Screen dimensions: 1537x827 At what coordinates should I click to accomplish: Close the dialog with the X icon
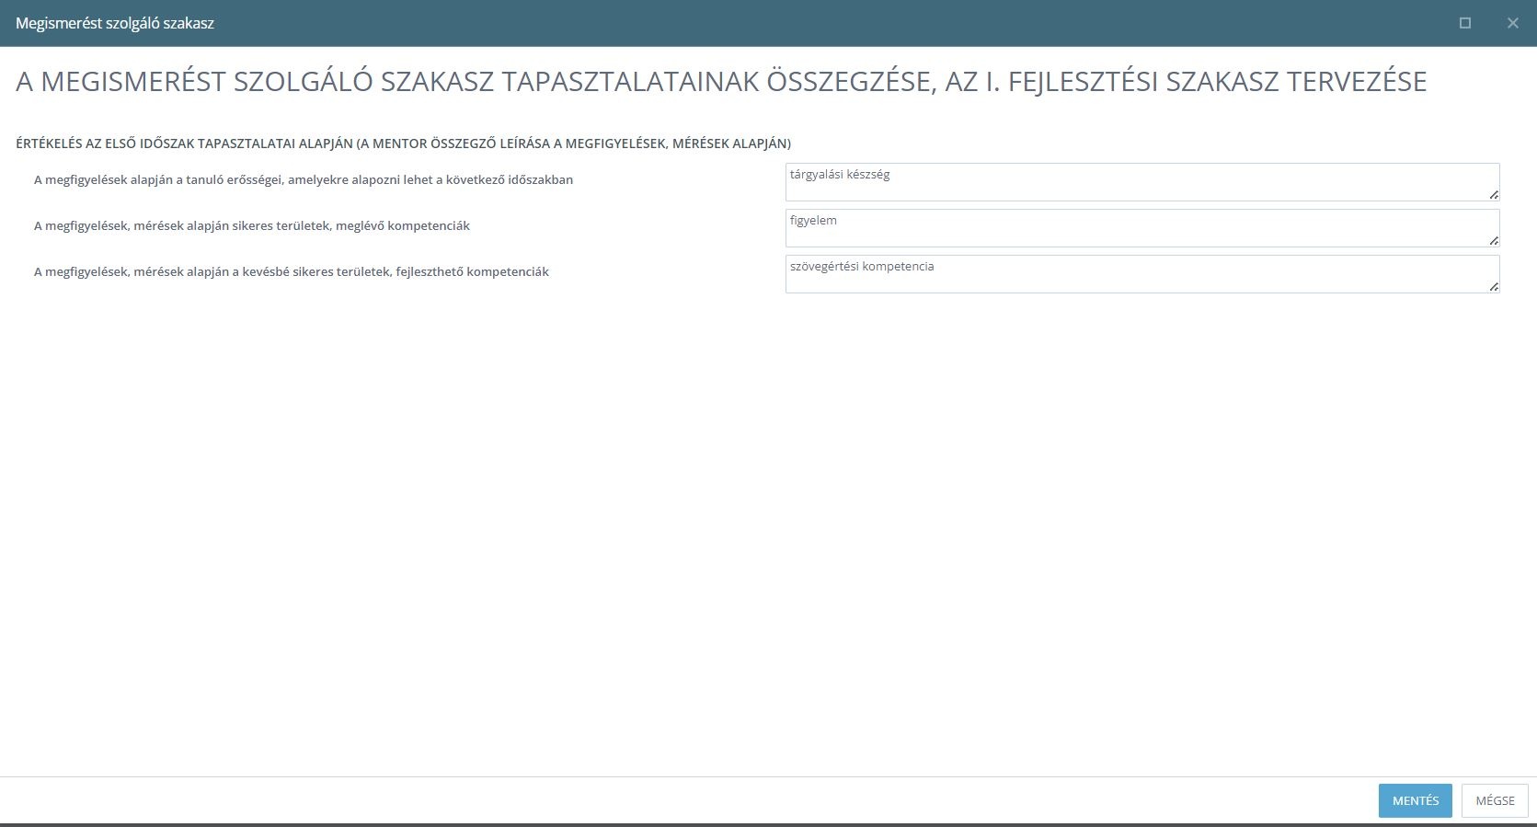pyautogui.click(x=1512, y=23)
